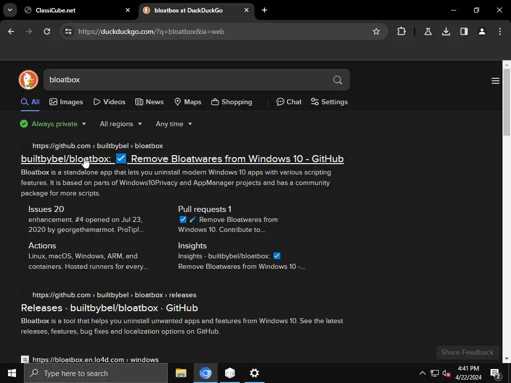Reload the current page
Image resolution: width=511 pixels, height=383 pixels.
tap(47, 31)
